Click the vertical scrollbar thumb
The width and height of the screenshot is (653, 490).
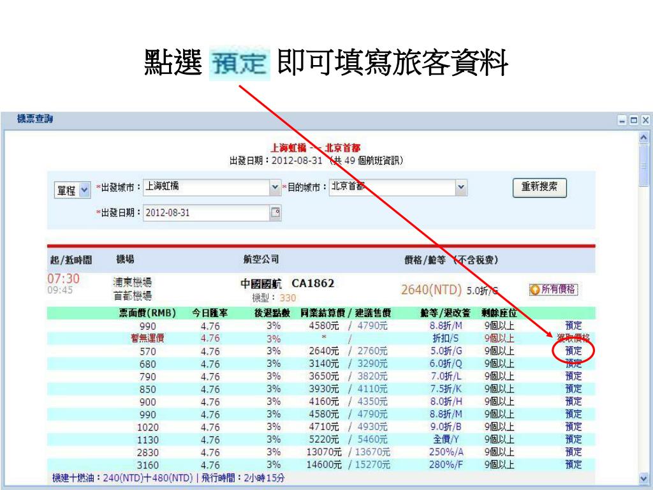point(643,165)
